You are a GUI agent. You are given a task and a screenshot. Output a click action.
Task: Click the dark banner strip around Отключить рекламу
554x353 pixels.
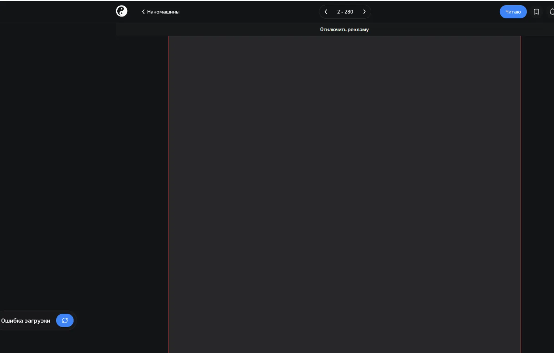click(x=335, y=29)
